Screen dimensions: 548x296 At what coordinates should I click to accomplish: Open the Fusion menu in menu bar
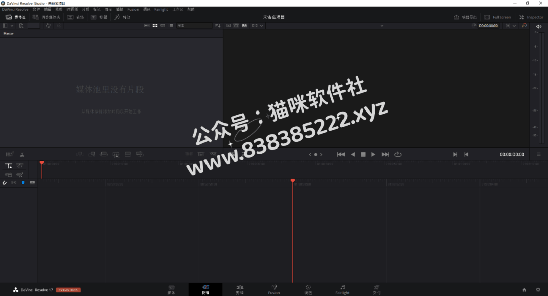coord(133,10)
